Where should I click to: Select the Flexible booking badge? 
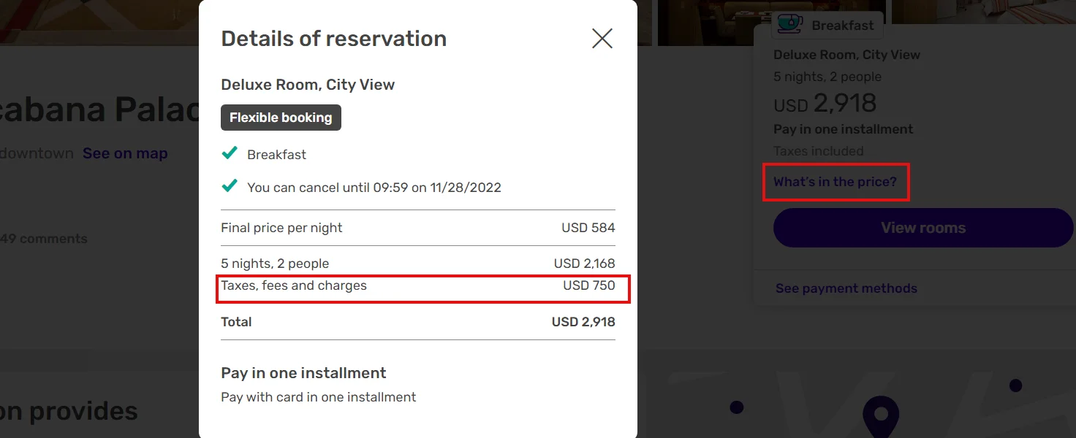(281, 118)
